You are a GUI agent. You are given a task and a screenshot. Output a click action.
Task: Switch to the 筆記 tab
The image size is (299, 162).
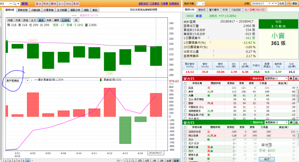point(95,10)
